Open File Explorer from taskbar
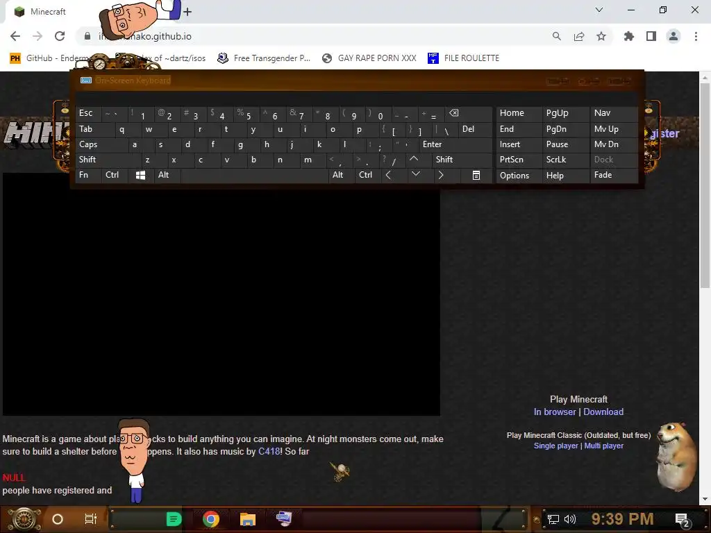This screenshot has width=711, height=533. (x=248, y=519)
